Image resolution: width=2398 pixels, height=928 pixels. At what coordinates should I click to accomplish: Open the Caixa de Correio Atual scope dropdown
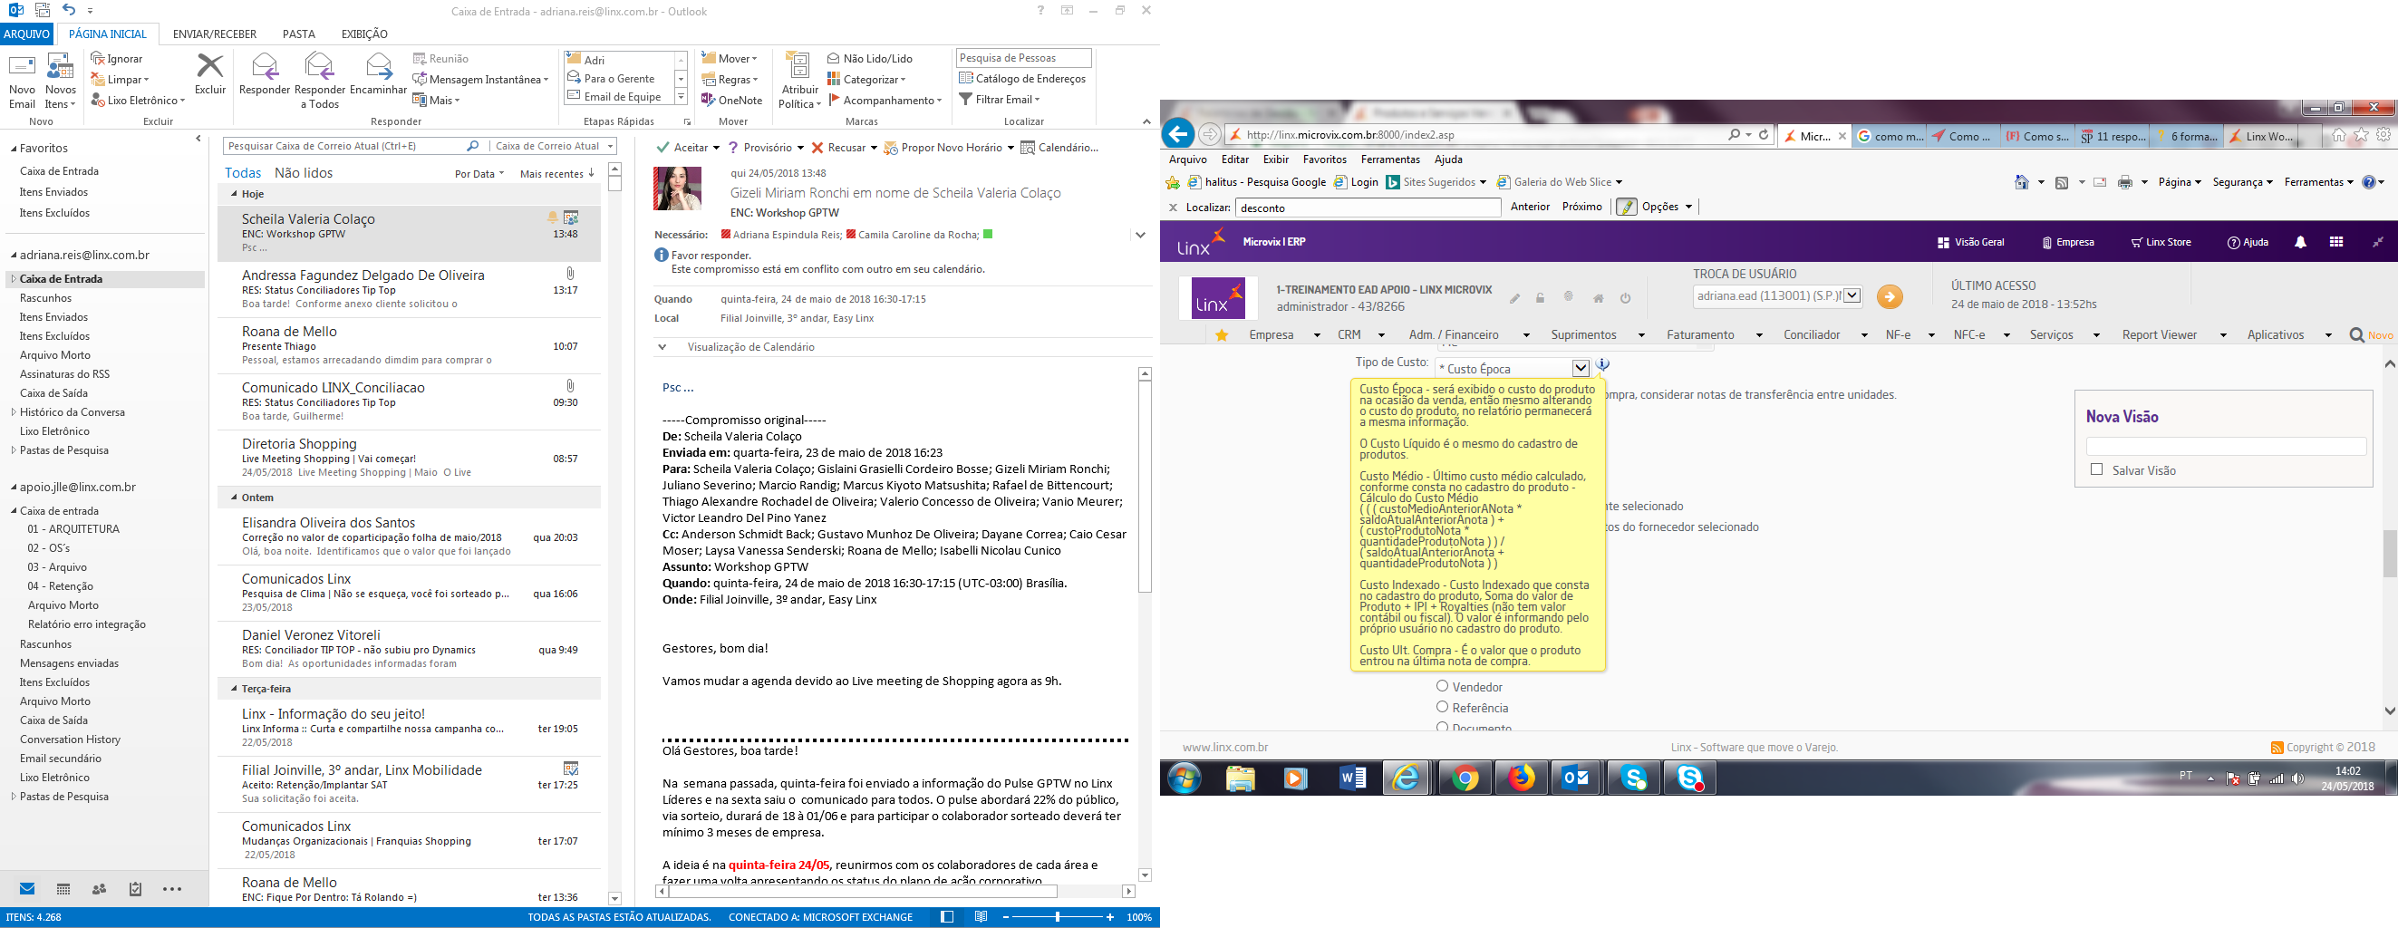(x=554, y=146)
